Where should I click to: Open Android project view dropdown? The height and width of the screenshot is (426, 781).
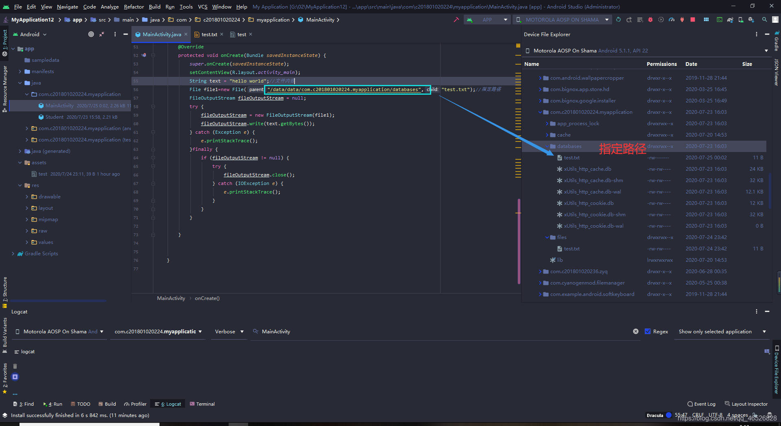31,34
